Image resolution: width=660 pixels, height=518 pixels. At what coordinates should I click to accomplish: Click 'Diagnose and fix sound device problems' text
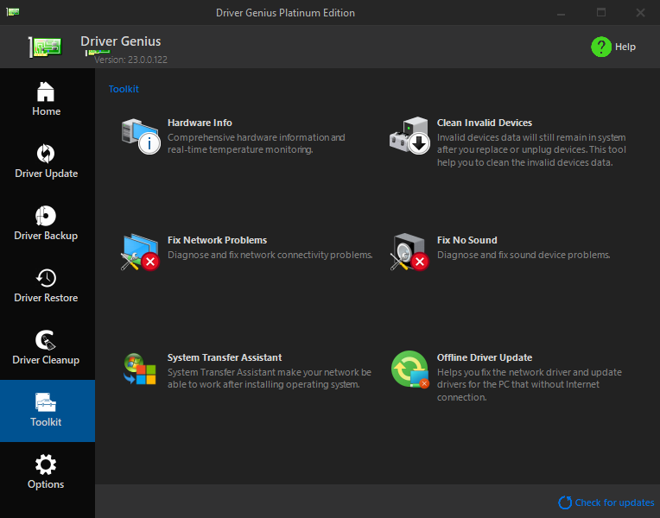[x=524, y=255]
